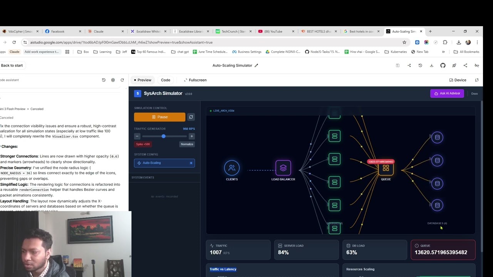
Task: Reset the simulation with the refresh icon
Action: [191, 117]
